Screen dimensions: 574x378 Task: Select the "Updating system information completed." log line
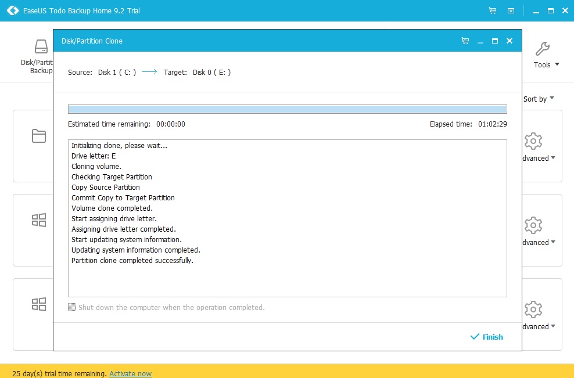pos(136,250)
